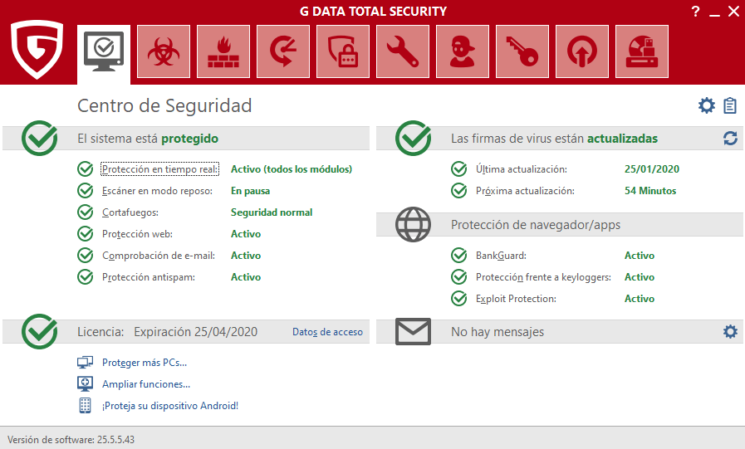Image resolution: width=745 pixels, height=449 pixels.
Task: Click the Ampliar funciones link
Action: pyautogui.click(x=146, y=384)
